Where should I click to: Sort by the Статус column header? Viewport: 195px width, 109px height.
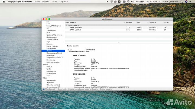tap(166, 22)
